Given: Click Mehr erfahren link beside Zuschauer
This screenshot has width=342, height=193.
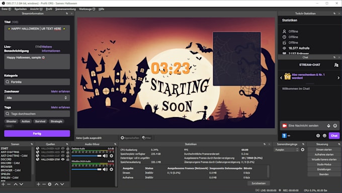Looking at the screenshot, I should 60,91.
